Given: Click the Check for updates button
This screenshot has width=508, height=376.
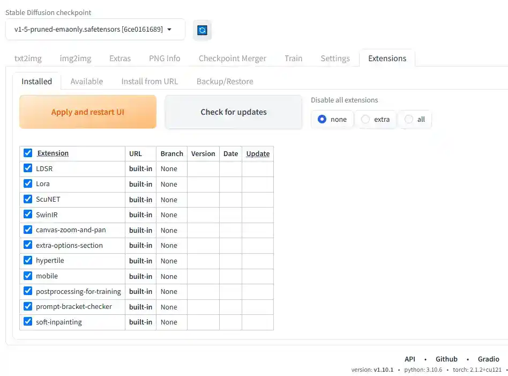Looking at the screenshot, I should pyautogui.click(x=234, y=112).
